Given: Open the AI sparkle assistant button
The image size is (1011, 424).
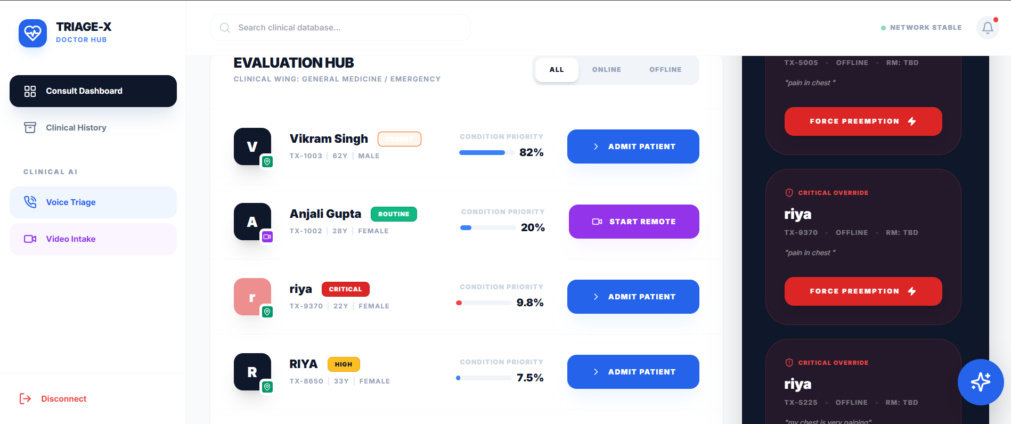Looking at the screenshot, I should point(980,382).
